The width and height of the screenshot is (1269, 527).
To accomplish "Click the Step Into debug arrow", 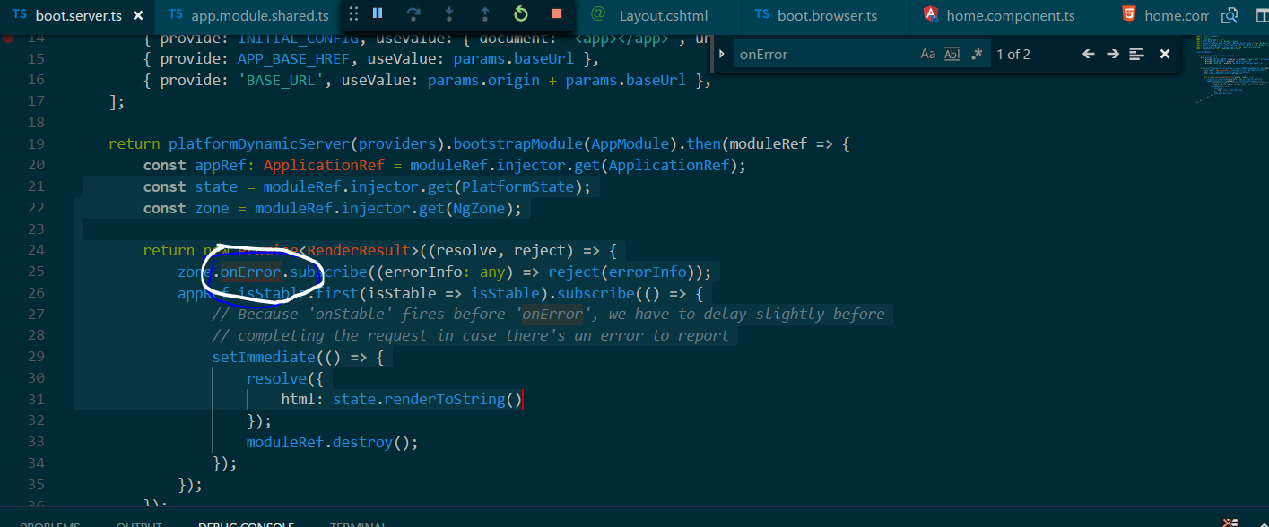I will 449,13.
